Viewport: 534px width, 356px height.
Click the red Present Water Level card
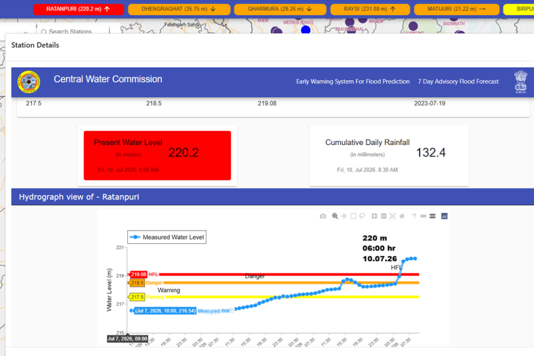157,156
